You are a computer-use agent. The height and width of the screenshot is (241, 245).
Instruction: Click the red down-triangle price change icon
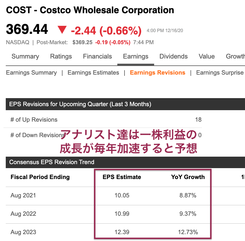coord(62,30)
